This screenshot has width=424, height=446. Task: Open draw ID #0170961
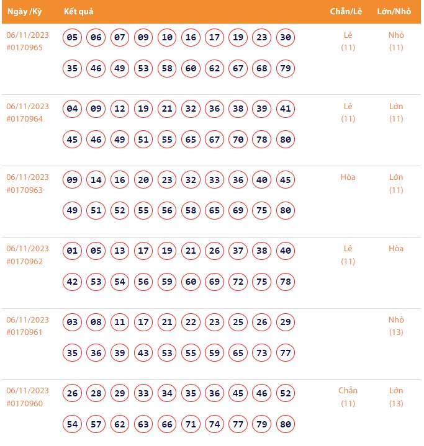(25, 332)
